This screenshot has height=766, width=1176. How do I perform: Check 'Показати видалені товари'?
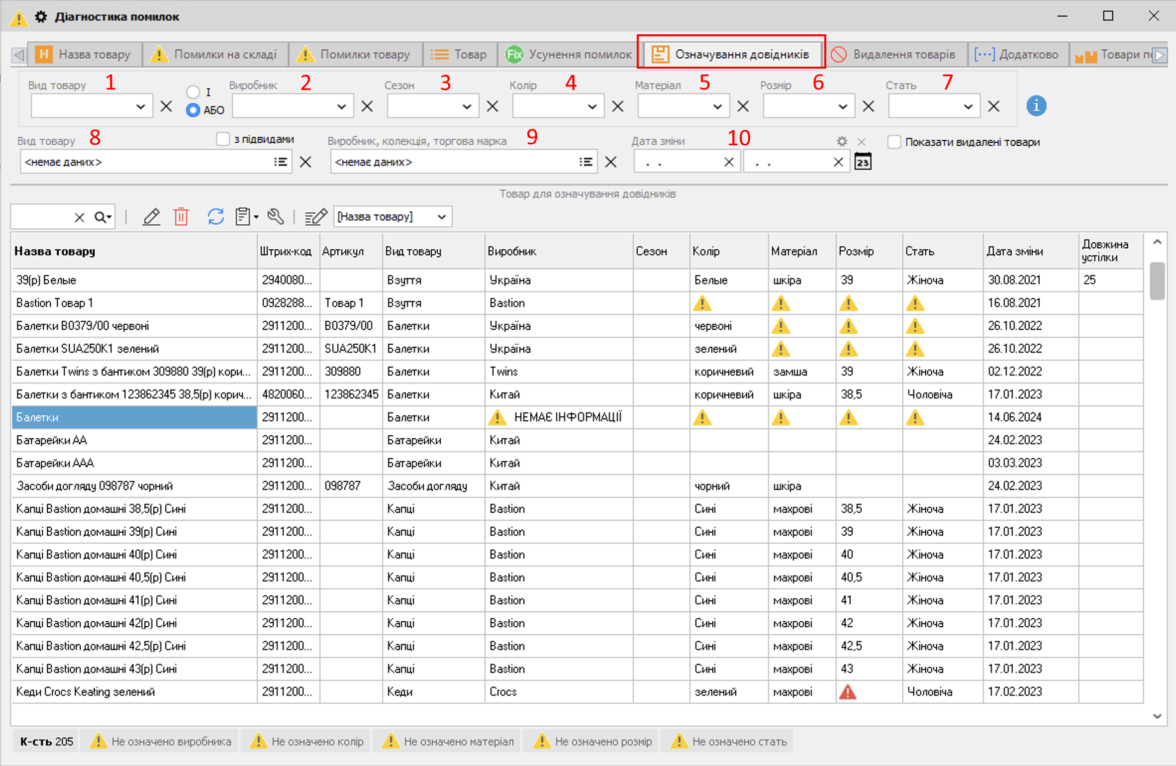click(894, 142)
